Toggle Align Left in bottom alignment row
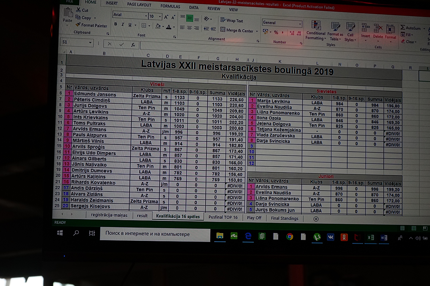Screen dimensions: 430x286 (182, 28)
